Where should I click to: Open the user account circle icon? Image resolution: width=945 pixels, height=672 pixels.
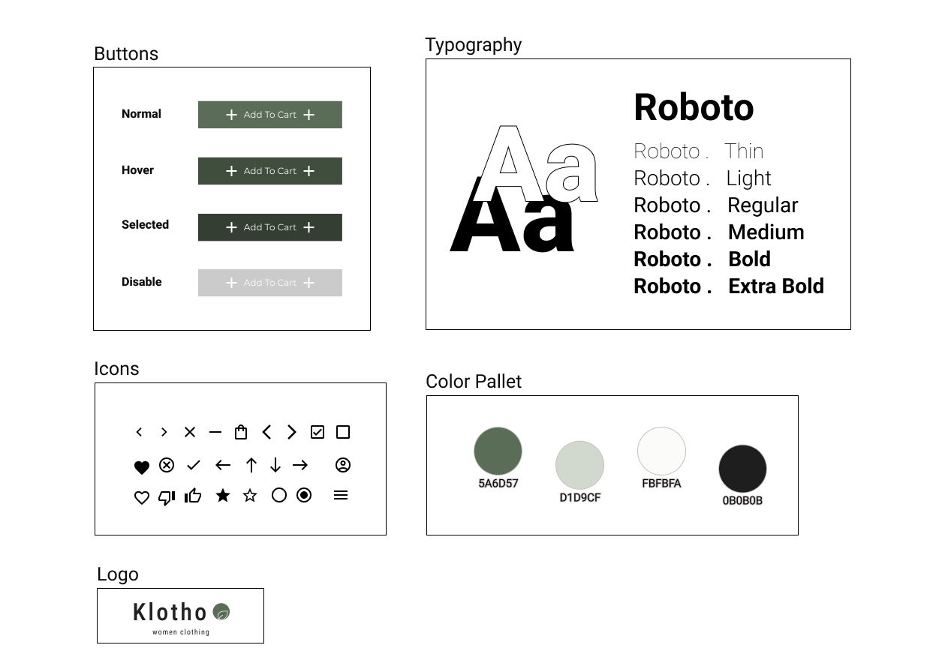tap(343, 465)
